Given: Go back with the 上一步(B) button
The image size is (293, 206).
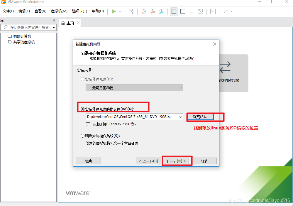Looking at the screenshot, I should (x=148, y=161).
